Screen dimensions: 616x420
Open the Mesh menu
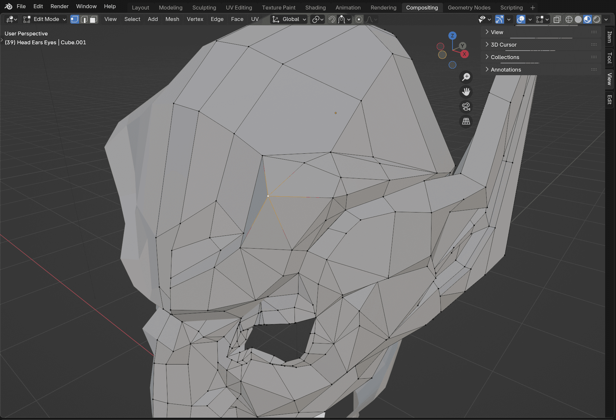point(172,19)
